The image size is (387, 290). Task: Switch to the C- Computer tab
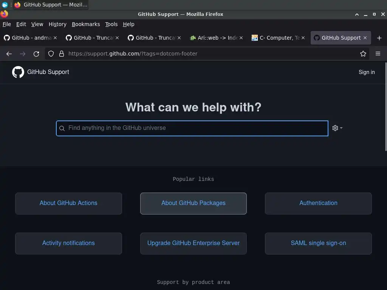(279, 38)
